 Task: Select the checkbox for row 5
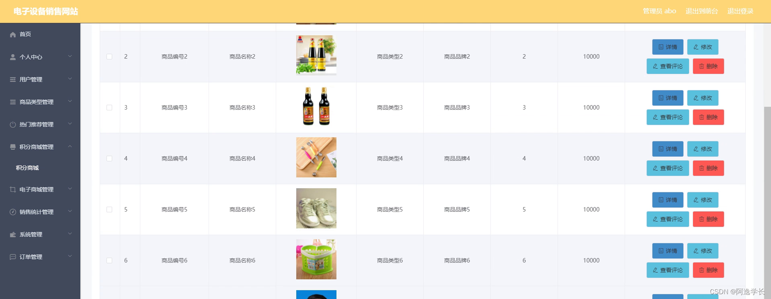click(x=109, y=210)
